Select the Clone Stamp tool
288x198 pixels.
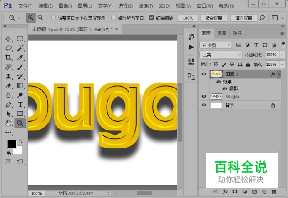(x=8, y=76)
